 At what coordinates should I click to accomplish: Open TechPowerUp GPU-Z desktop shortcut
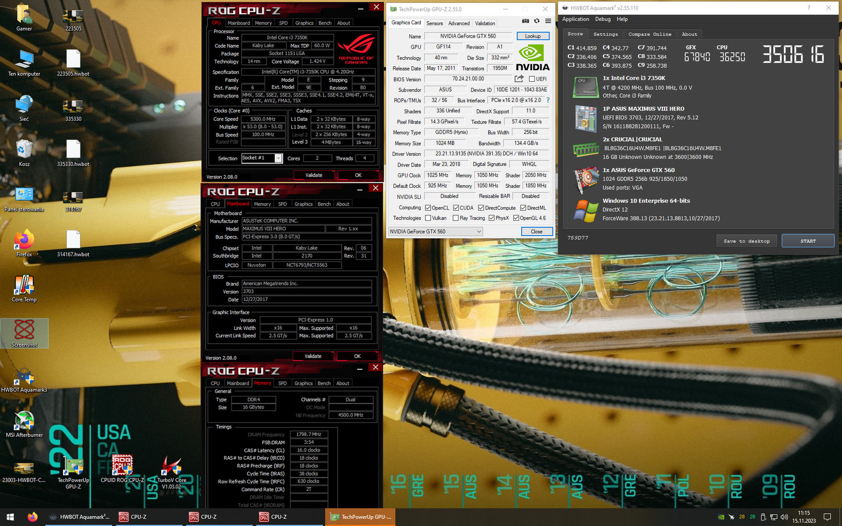(x=73, y=473)
